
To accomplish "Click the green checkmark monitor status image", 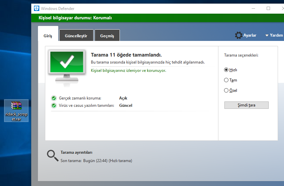I will tap(67, 67).
